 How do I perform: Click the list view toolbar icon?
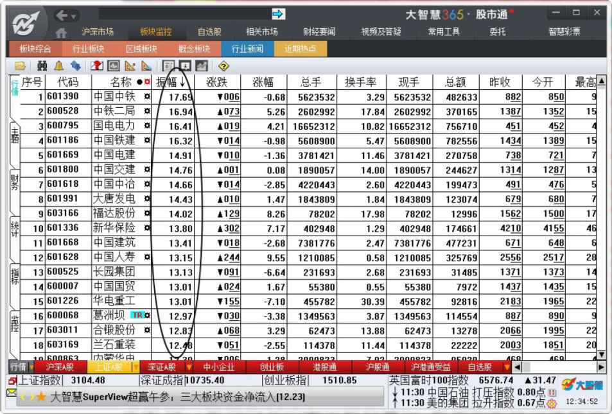pos(168,66)
